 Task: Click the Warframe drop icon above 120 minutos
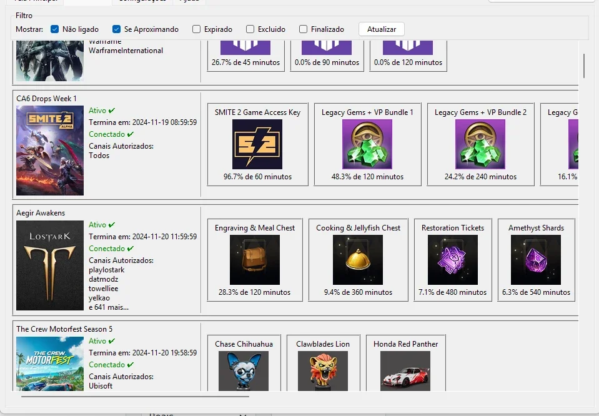point(408,47)
